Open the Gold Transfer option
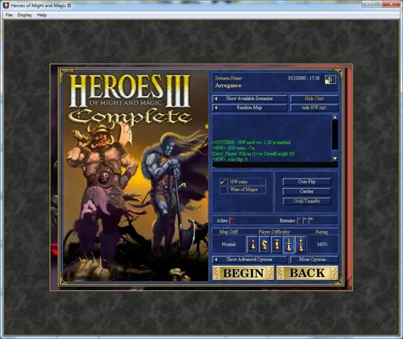403x339 pixels. point(306,201)
